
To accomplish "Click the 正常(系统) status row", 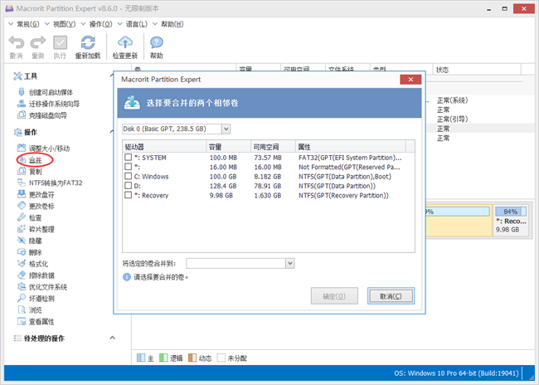I will coord(453,100).
